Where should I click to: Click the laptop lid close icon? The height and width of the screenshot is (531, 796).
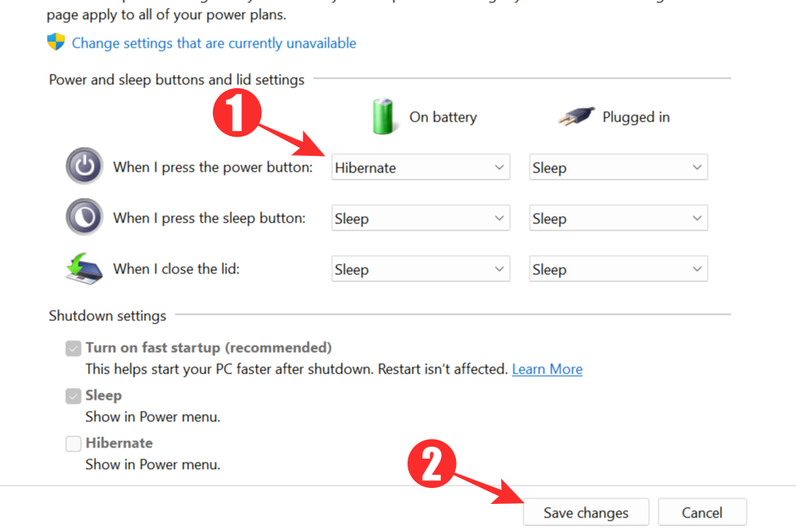click(84, 269)
